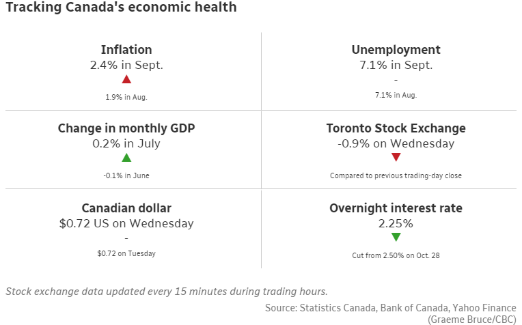Image resolution: width=522 pixels, height=325 pixels.
Task: Click the 7.1% in Sept. unemployment value
Action: [396, 66]
